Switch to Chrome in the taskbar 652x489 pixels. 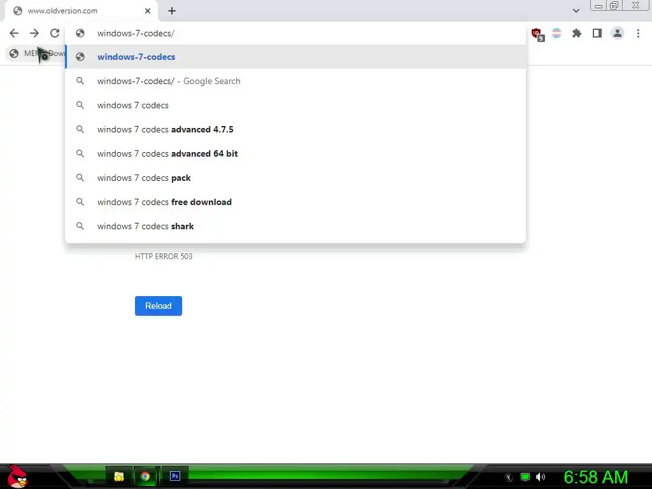[x=145, y=476]
